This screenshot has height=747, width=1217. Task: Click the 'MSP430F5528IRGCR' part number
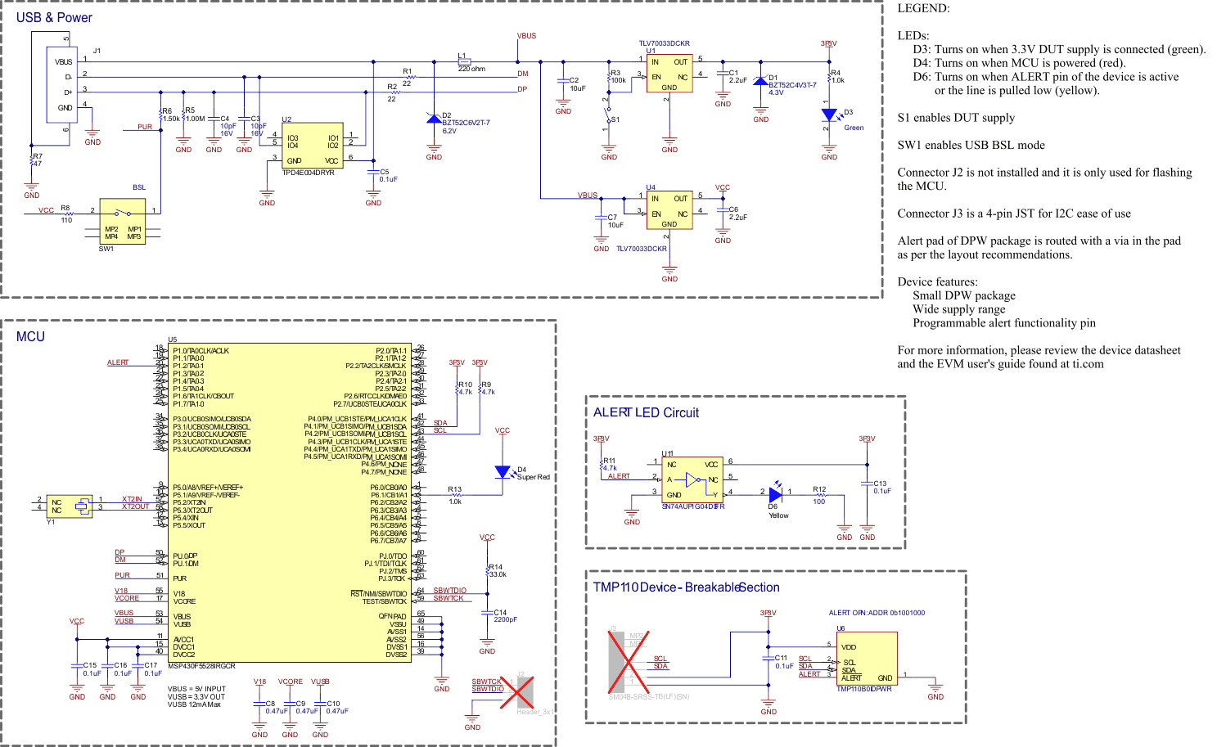point(201,666)
